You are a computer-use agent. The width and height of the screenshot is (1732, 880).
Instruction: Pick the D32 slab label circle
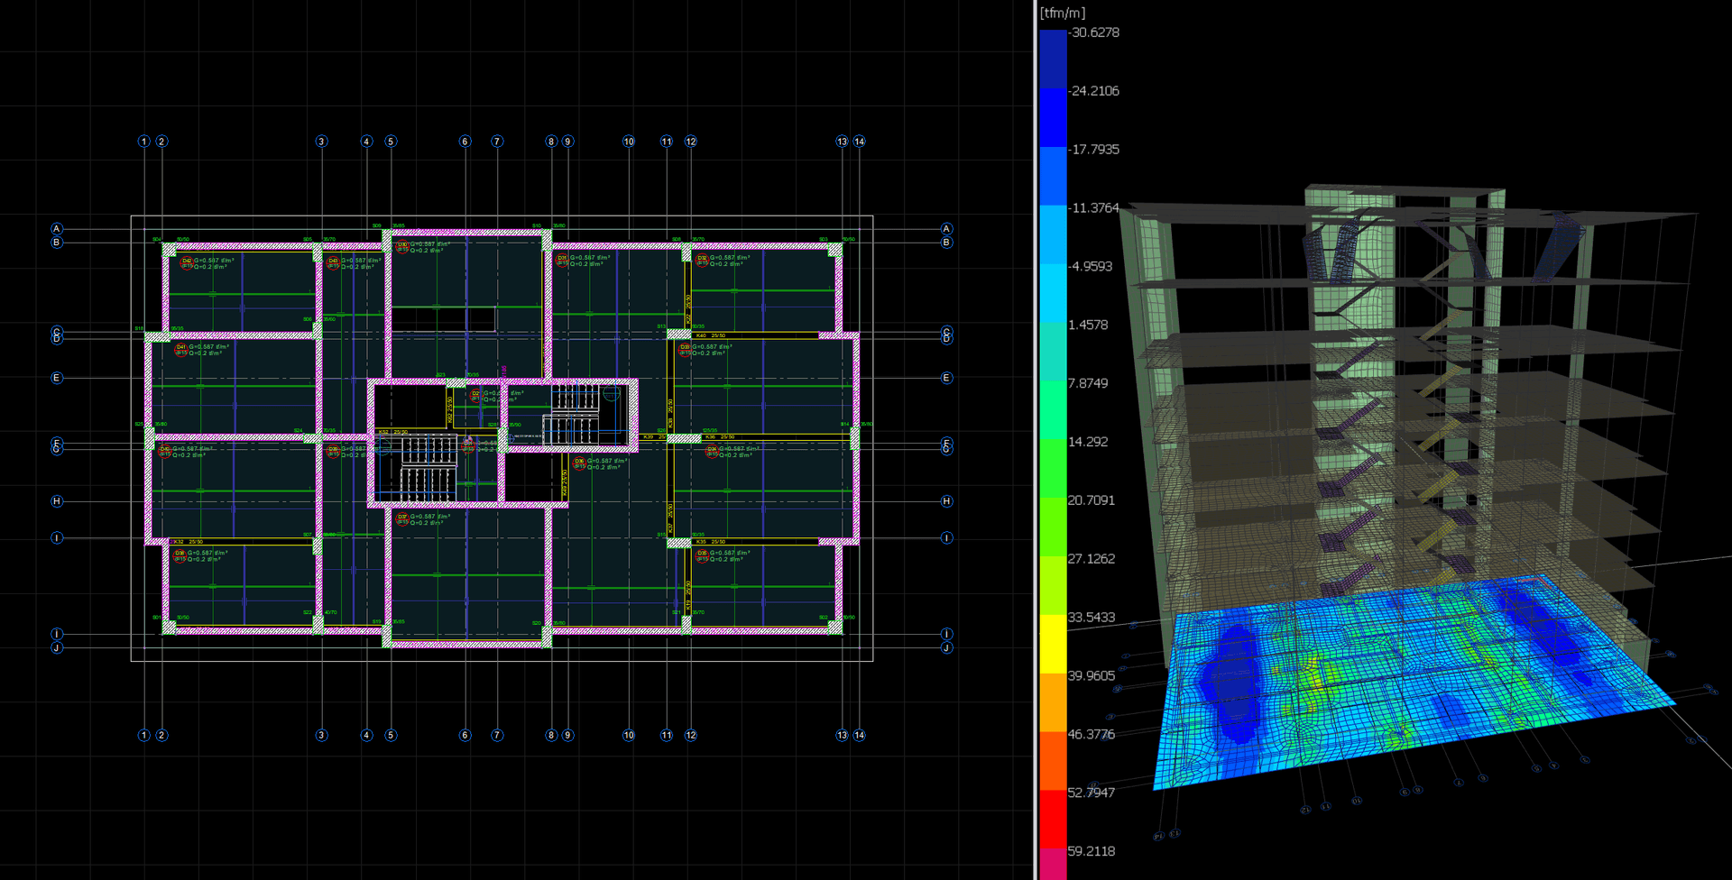pyautogui.click(x=702, y=259)
